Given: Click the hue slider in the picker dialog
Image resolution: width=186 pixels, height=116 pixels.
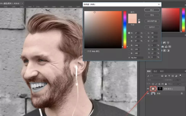Looking at the screenshot, I should point(125,30).
